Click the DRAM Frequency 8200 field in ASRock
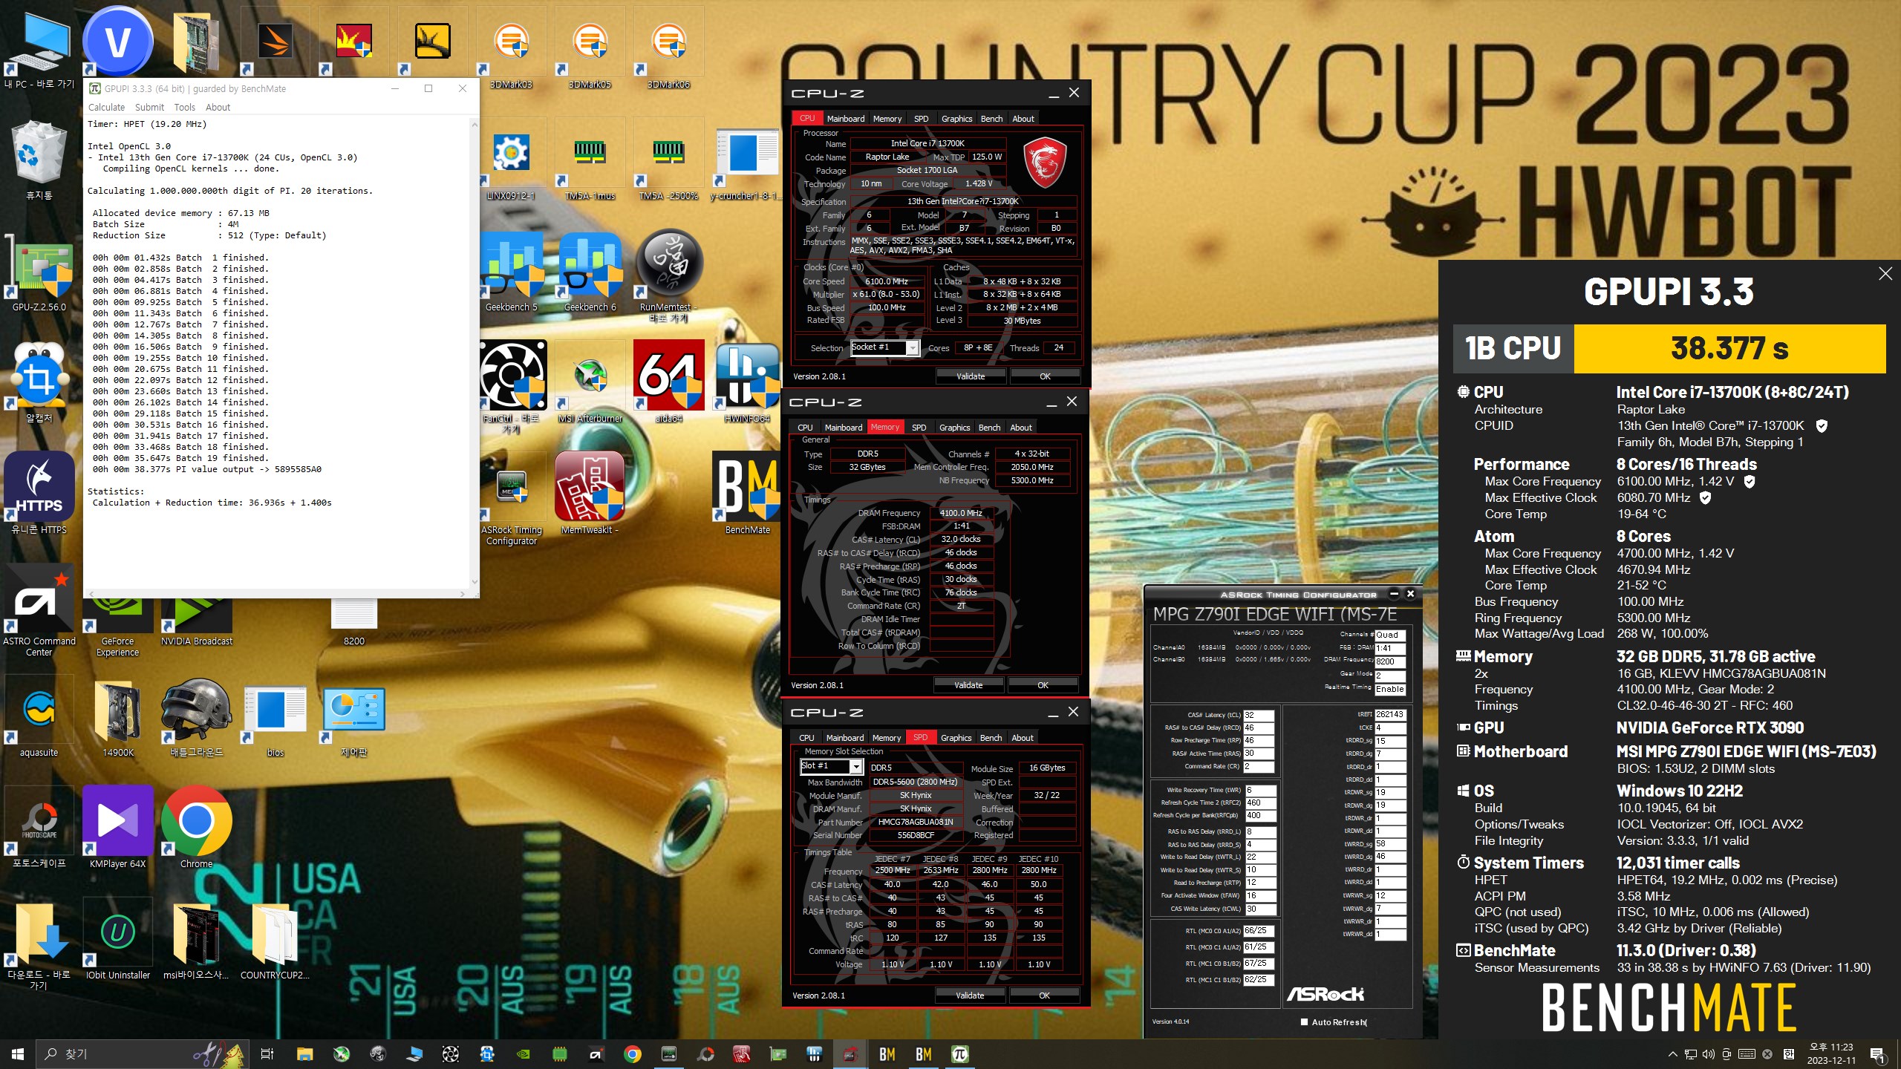The height and width of the screenshot is (1069, 1901). pyautogui.click(x=1390, y=661)
